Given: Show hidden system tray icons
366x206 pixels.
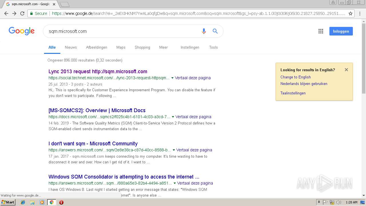Looking at the screenshot, I should point(319,202).
